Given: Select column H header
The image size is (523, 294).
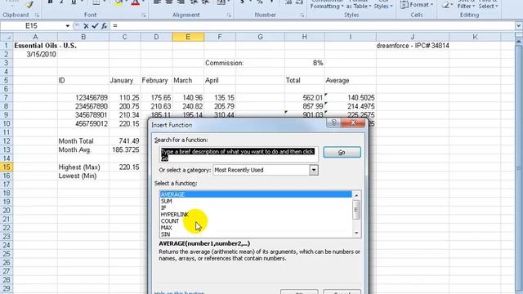Looking at the screenshot, I should (x=304, y=37).
